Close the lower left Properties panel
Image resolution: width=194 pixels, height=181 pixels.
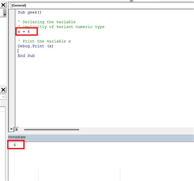pos(3,90)
